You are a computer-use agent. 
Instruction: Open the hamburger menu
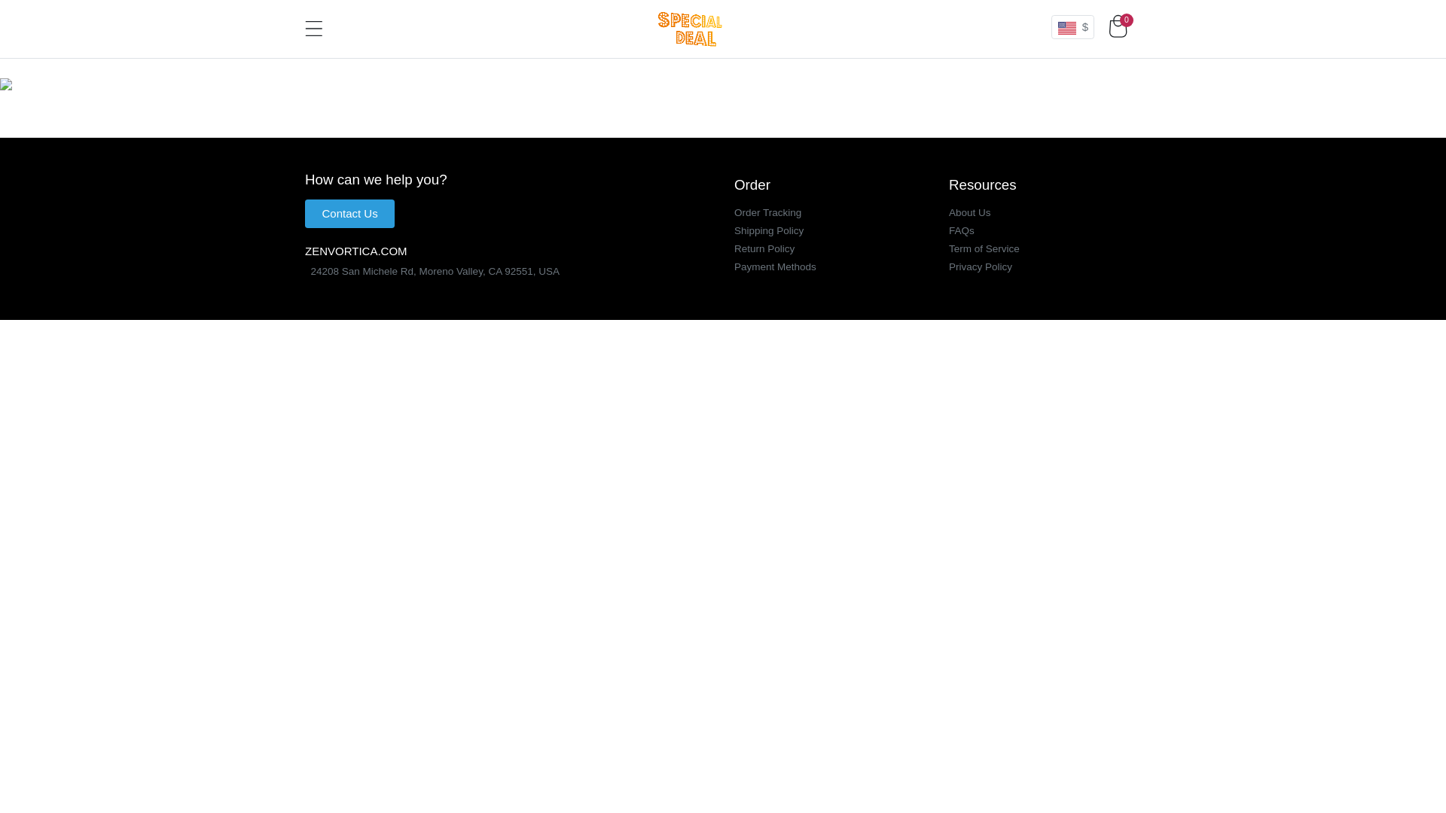[x=313, y=29]
